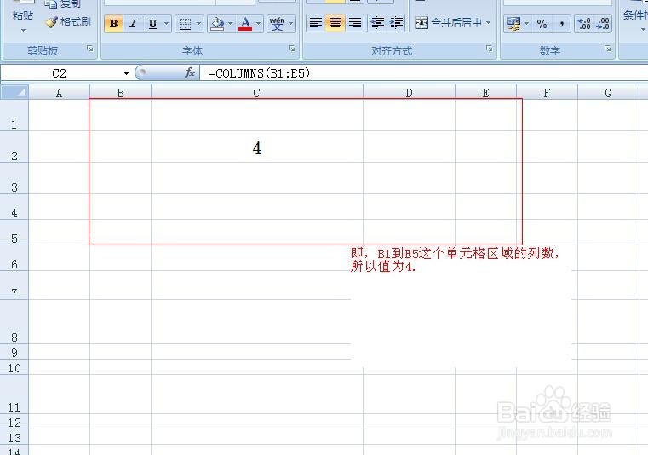Click 格式刷 format painter

pos(69,22)
